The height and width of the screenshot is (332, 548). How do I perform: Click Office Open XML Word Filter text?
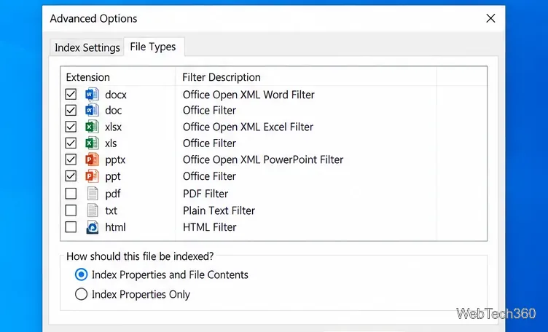(x=248, y=95)
